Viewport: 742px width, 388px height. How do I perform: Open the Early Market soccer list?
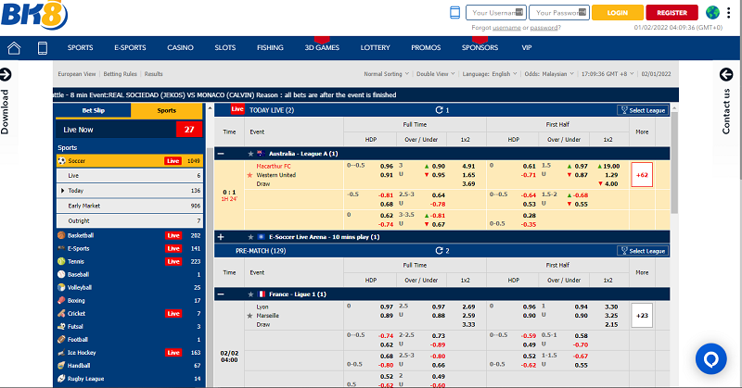click(129, 207)
